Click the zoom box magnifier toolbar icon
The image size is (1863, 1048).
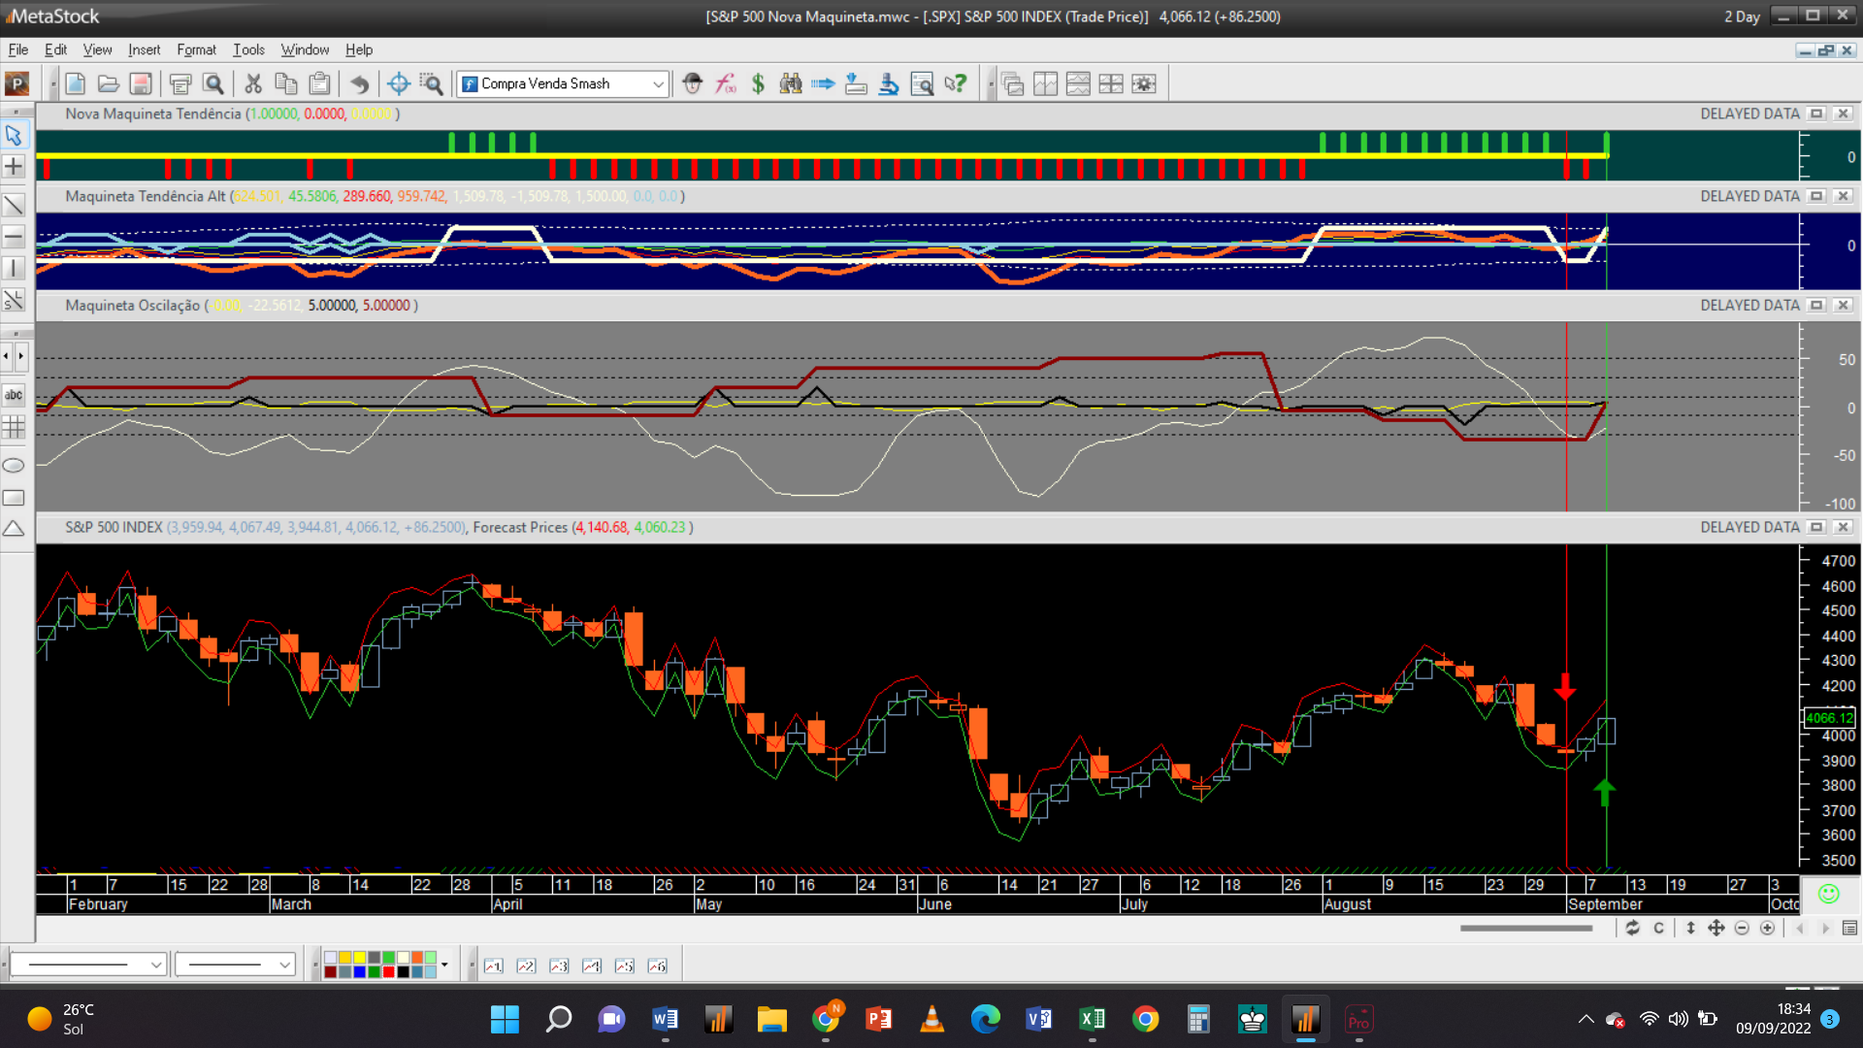(x=431, y=84)
